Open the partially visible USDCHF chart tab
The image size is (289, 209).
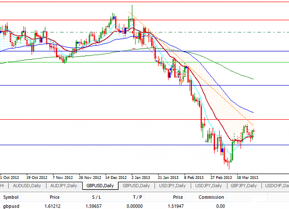[x=277, y=185]
